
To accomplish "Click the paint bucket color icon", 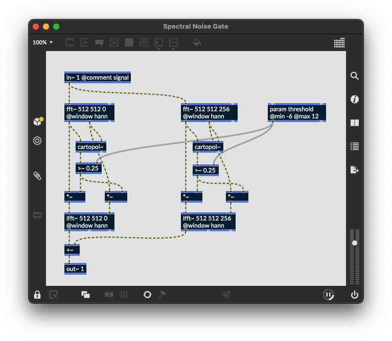I will pos(197,43).
